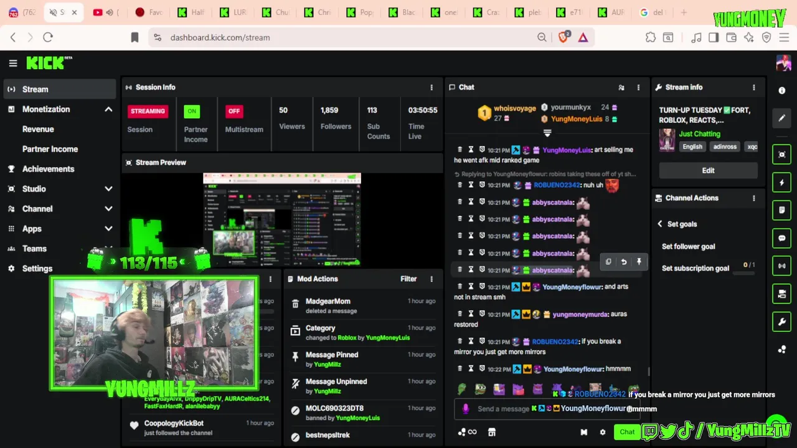Open the Chat panel three-dot menu
Image resolution: width=797 pixels, height=448 pixels.
coord(638,88)
